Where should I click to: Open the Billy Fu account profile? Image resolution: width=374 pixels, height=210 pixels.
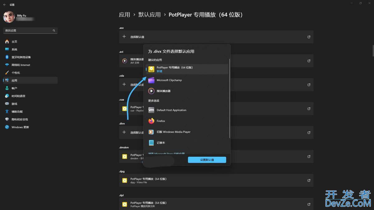(19, 17)
